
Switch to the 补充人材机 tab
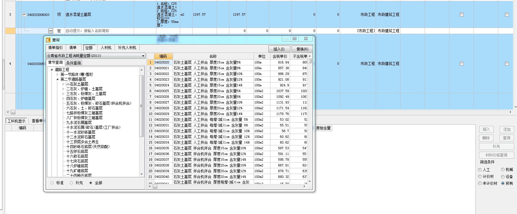[x=127, y=48]
